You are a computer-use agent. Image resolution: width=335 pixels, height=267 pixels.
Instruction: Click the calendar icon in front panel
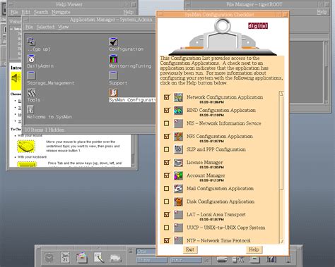65,257
